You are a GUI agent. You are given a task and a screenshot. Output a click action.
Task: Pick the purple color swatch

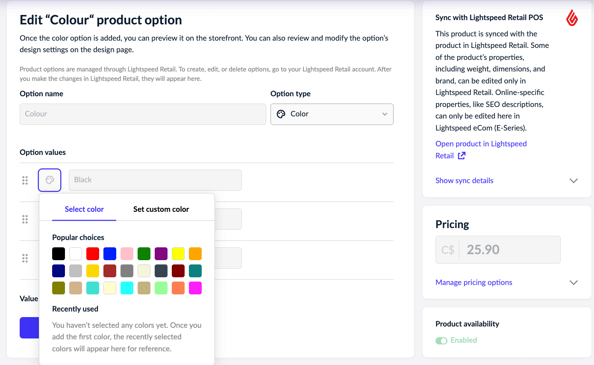tap(161, 254)
